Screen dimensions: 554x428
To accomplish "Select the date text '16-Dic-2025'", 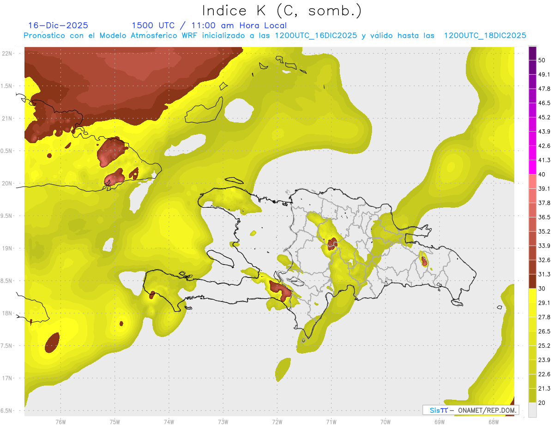I will click(58, 25).
